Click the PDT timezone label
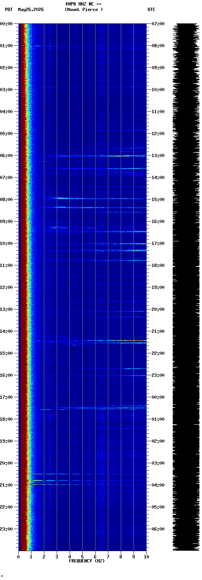 (x=8, y=10)
